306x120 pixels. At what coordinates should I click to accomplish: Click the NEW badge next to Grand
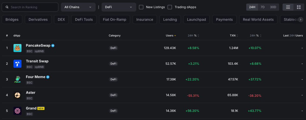coord(41,108)
